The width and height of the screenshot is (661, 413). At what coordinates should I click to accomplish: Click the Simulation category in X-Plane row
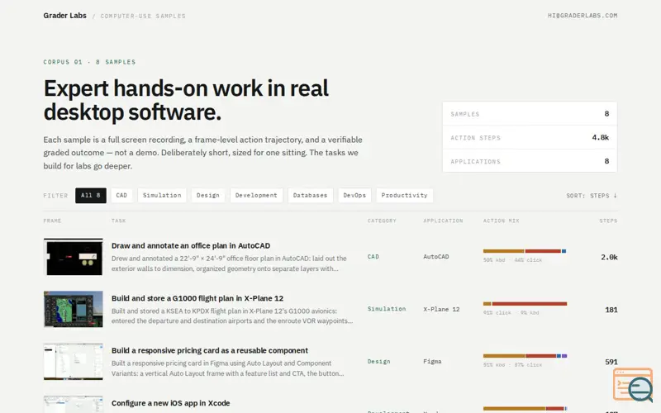tap(386, 309)
